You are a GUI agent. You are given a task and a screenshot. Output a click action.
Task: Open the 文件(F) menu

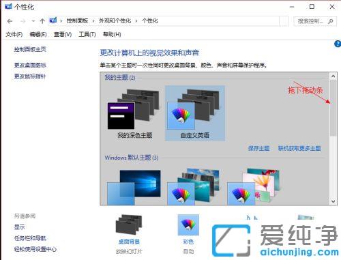coord(14,34)
